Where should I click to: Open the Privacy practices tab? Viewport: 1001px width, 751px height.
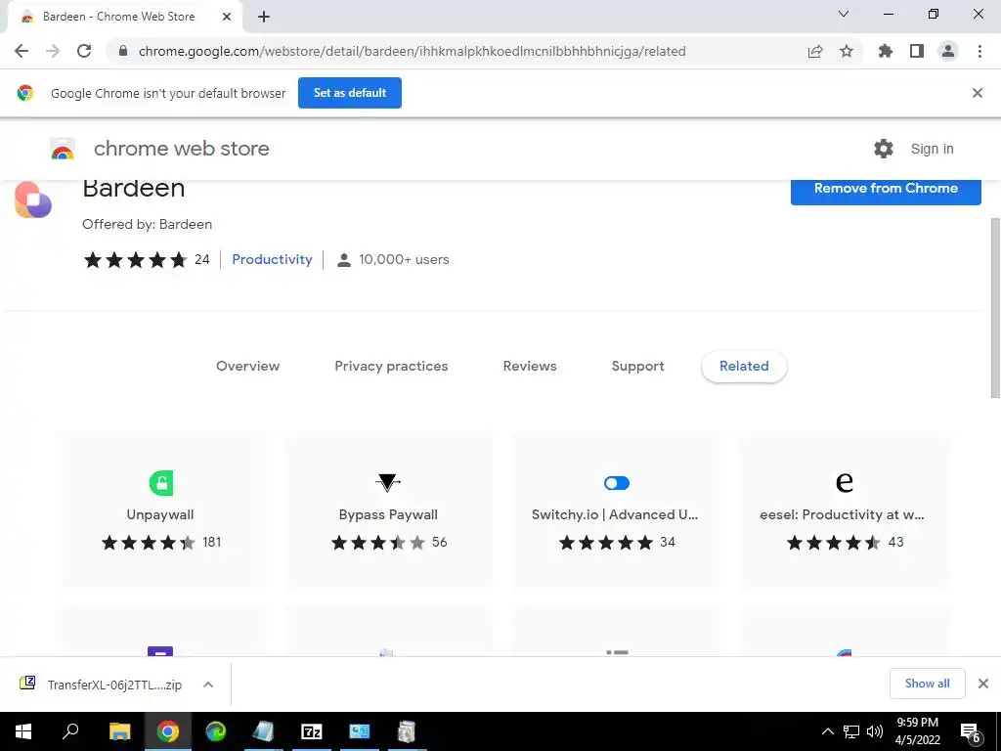(x=391, y=366)
